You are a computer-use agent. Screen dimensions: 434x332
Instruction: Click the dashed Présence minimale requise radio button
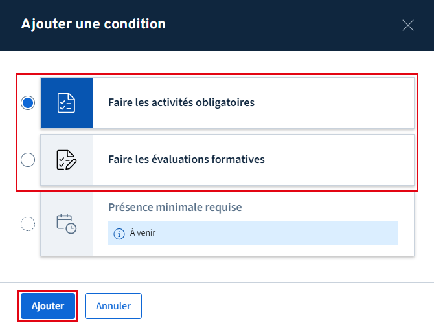(x=28, y=224)
